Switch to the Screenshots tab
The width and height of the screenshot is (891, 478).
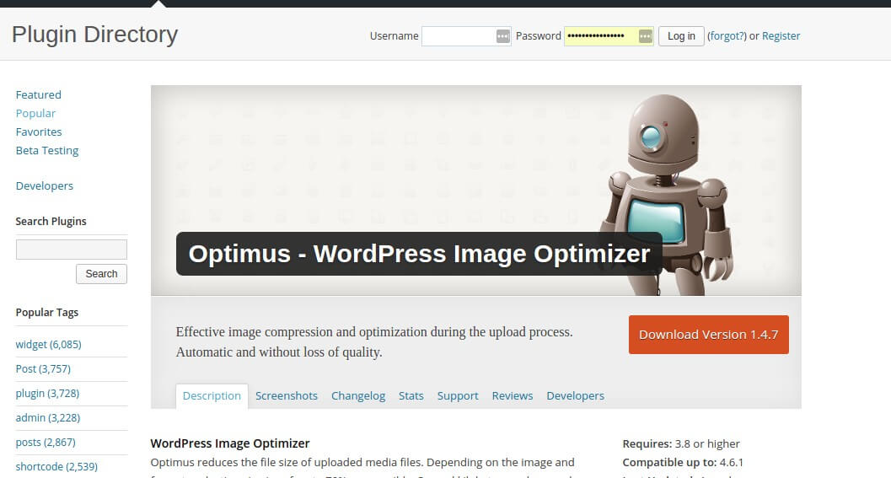pos(287,396)
